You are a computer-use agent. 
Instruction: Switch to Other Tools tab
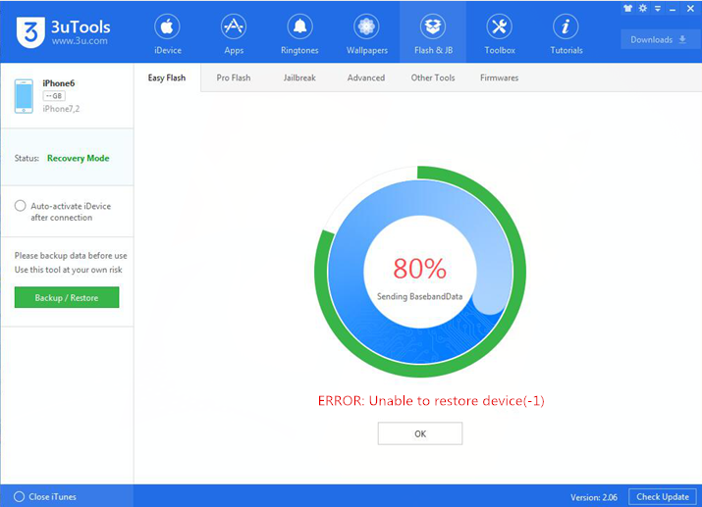point(433,77)
